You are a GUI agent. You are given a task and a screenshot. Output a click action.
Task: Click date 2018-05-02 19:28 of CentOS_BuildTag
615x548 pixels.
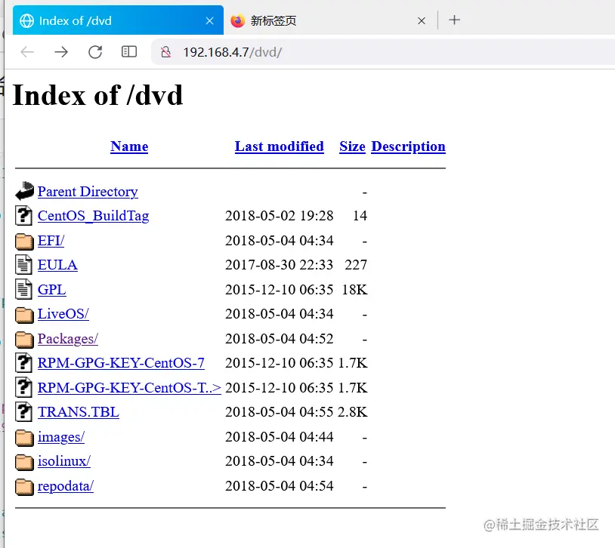click(280, 216)
